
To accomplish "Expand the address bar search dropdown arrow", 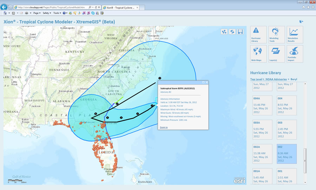I will click(93, 7).
